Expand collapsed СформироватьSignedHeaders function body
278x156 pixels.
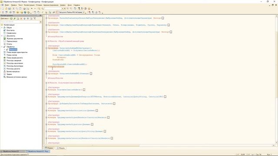click(x=108, y=117)
